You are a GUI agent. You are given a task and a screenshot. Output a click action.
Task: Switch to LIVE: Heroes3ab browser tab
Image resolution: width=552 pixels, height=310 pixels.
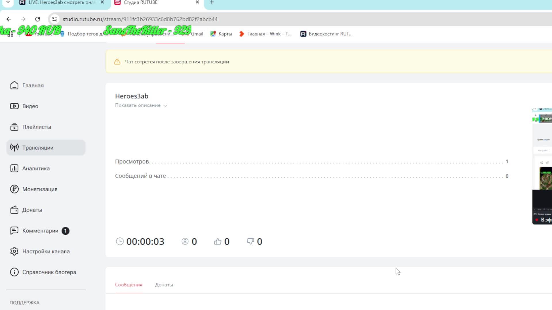point(62,3)
